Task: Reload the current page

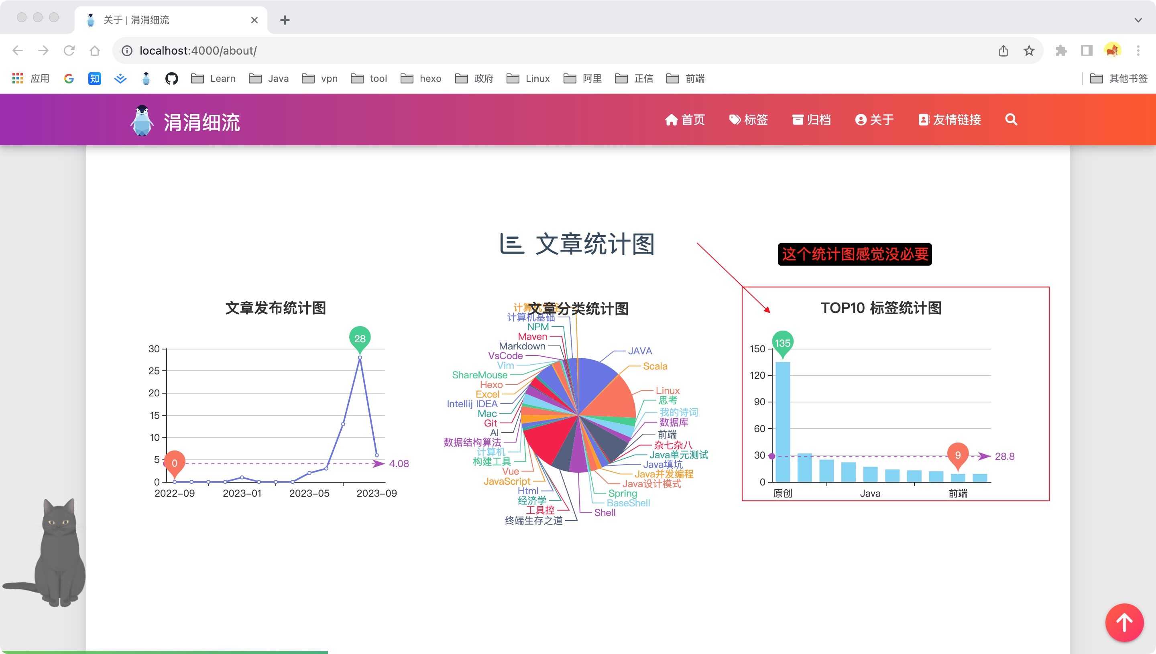Action: (69, 51)
